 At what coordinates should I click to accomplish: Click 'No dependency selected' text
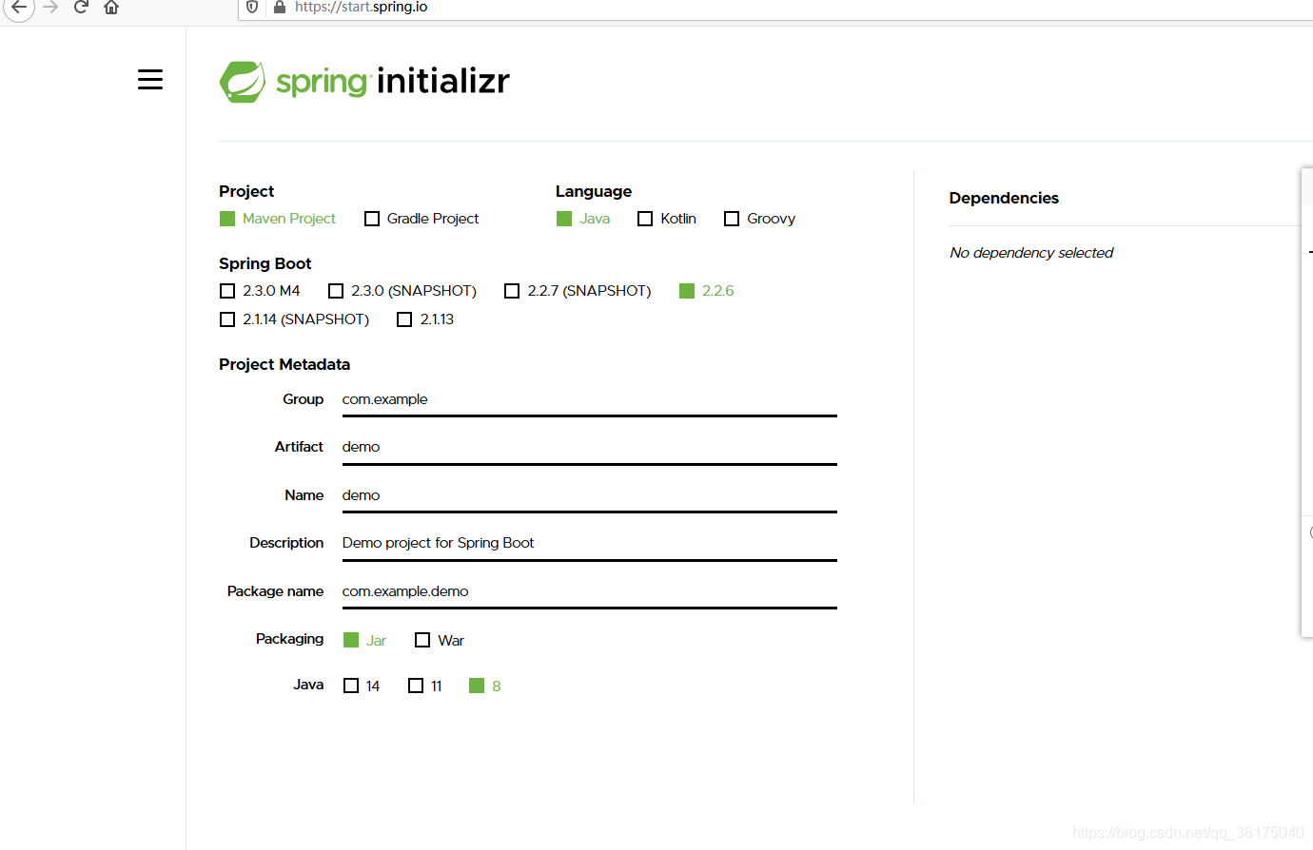1031,253
